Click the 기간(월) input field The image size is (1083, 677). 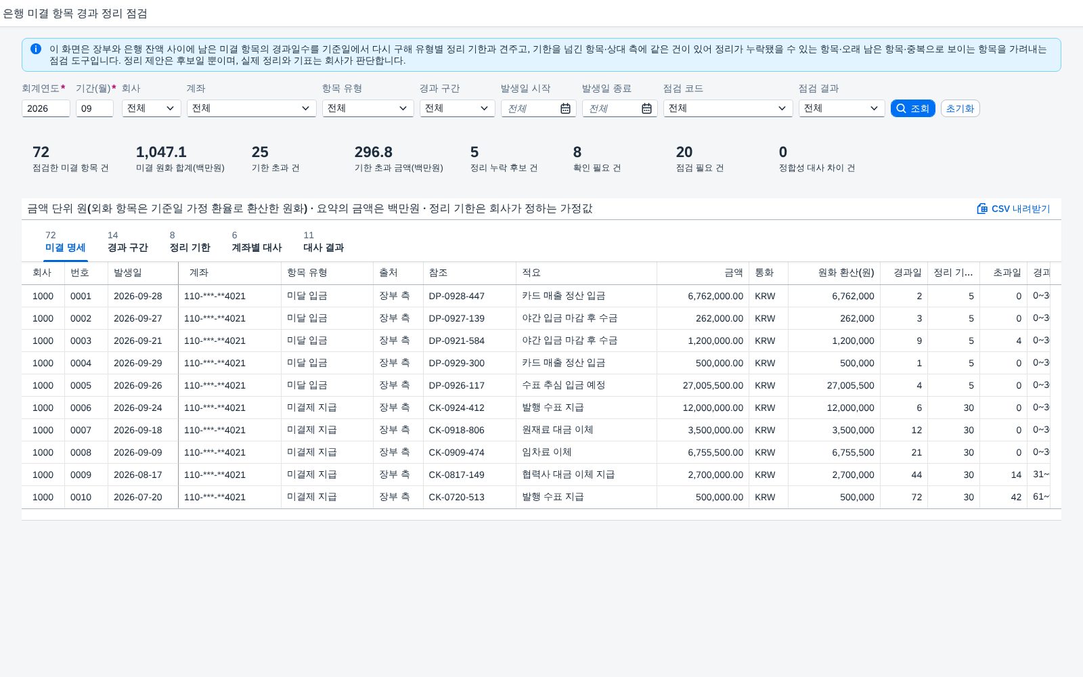[x=95, y=108]
